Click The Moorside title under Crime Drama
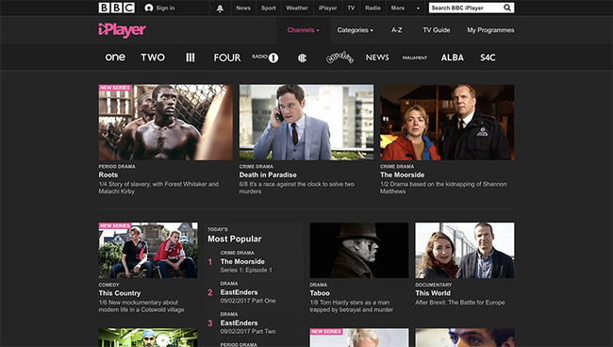613x347 pixels. click(x=403, y=175)
